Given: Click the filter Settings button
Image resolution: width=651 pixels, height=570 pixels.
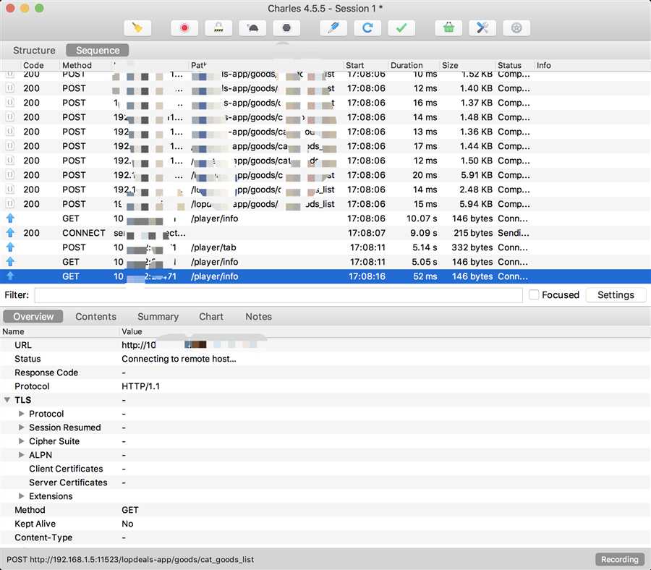Looking at the screenshot, I should pos(616,294).
